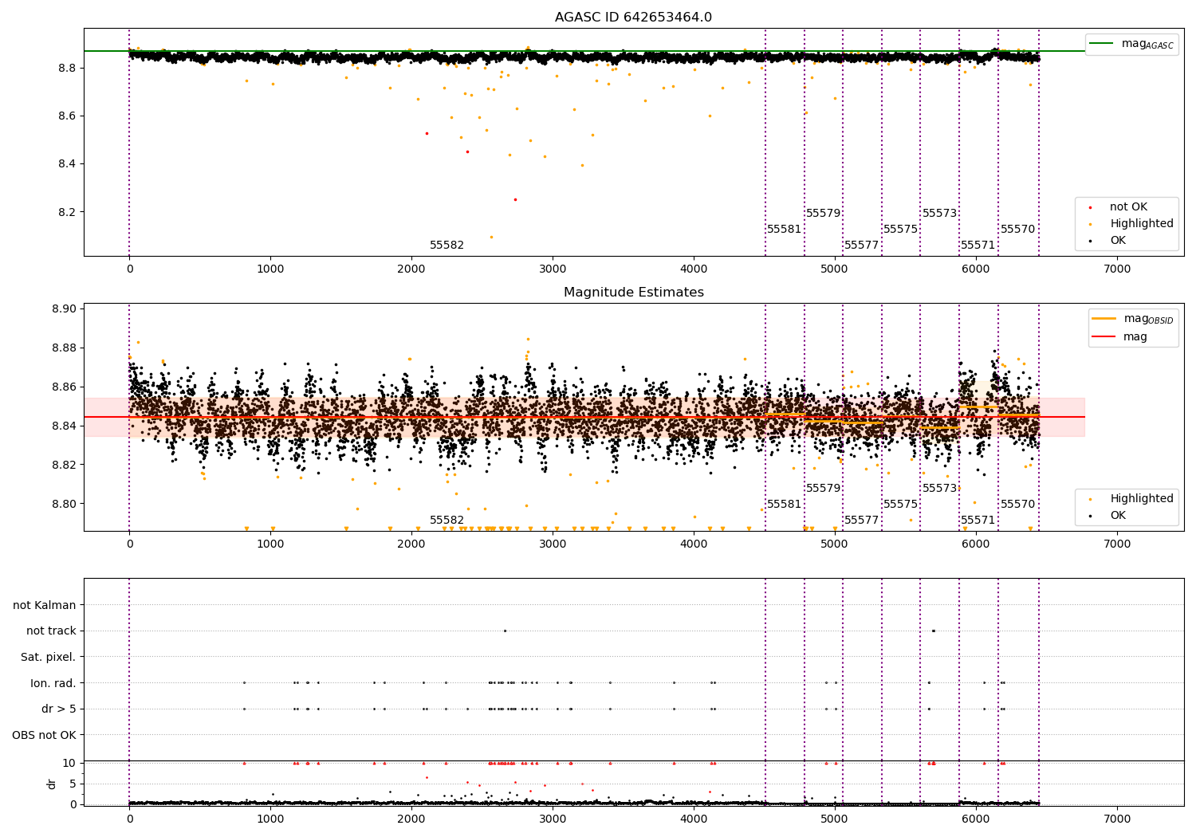Image resolution: width=1196 pixels, height=837 pixels.
Task: Click OBSID label 55571 in Magnitude Estimates plot
Action: coord(978,521)
